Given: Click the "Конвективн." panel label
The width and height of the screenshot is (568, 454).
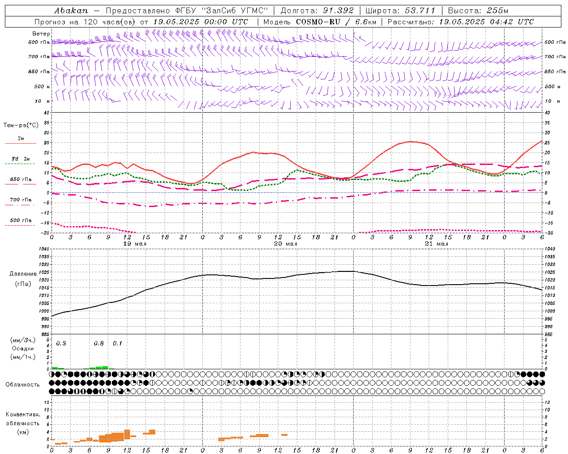Looking at the screenshot, I should tap(23, 415).
